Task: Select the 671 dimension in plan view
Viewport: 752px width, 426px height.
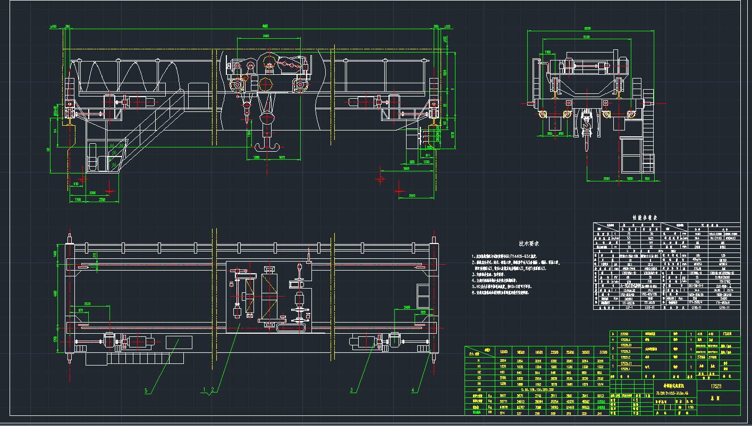Action: click(x=81, y=310)
